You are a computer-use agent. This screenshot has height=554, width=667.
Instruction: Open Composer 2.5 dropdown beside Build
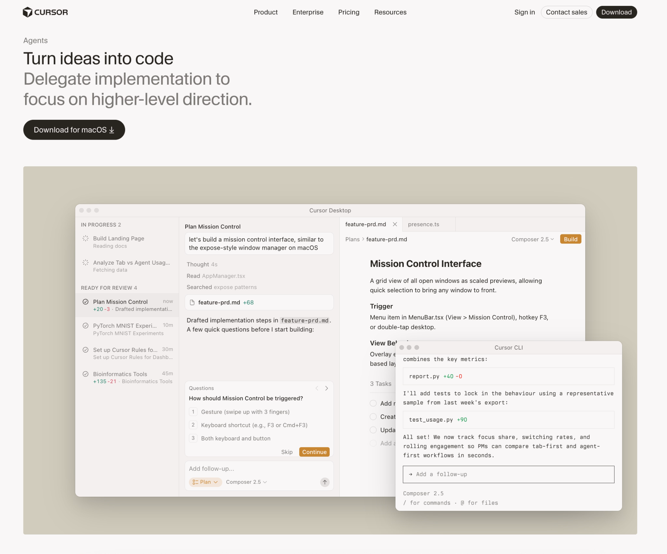532,239
